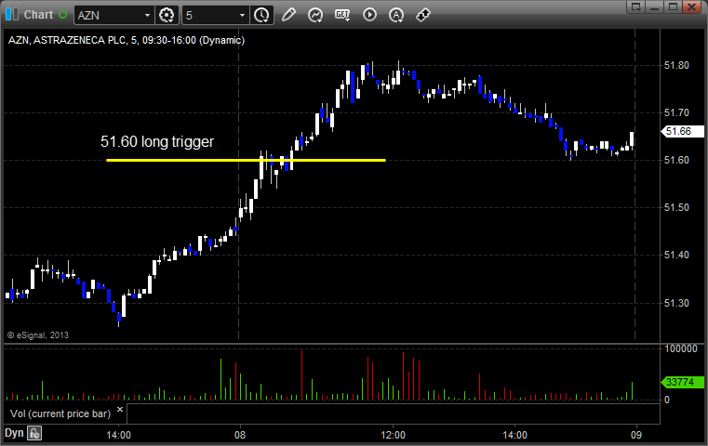Viewport: 708px width, 446px height.
Task: Click the 09 date axis label
Action: point(636,435)
